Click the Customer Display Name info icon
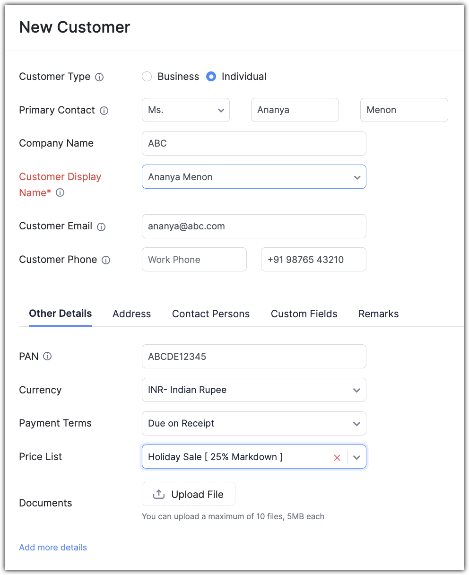The image size is (469, 575). pos(60,193)
